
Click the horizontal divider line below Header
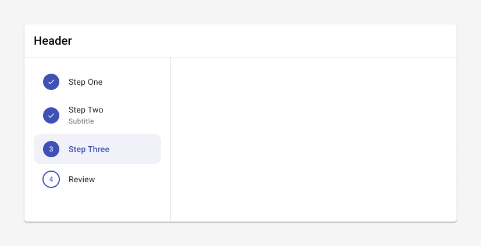click(x=241, y=57)
